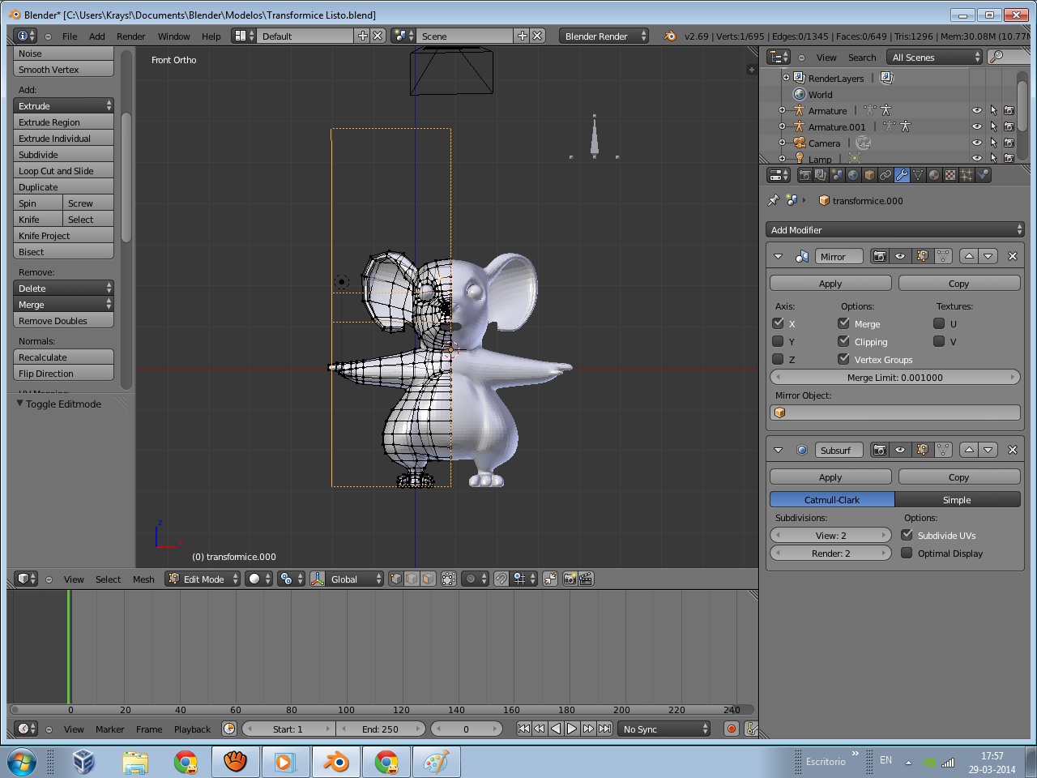Open the Texture properties tab (checker icon)
Screen dimensions: 1037x778
pyautogui.click(x=950, y=175)
